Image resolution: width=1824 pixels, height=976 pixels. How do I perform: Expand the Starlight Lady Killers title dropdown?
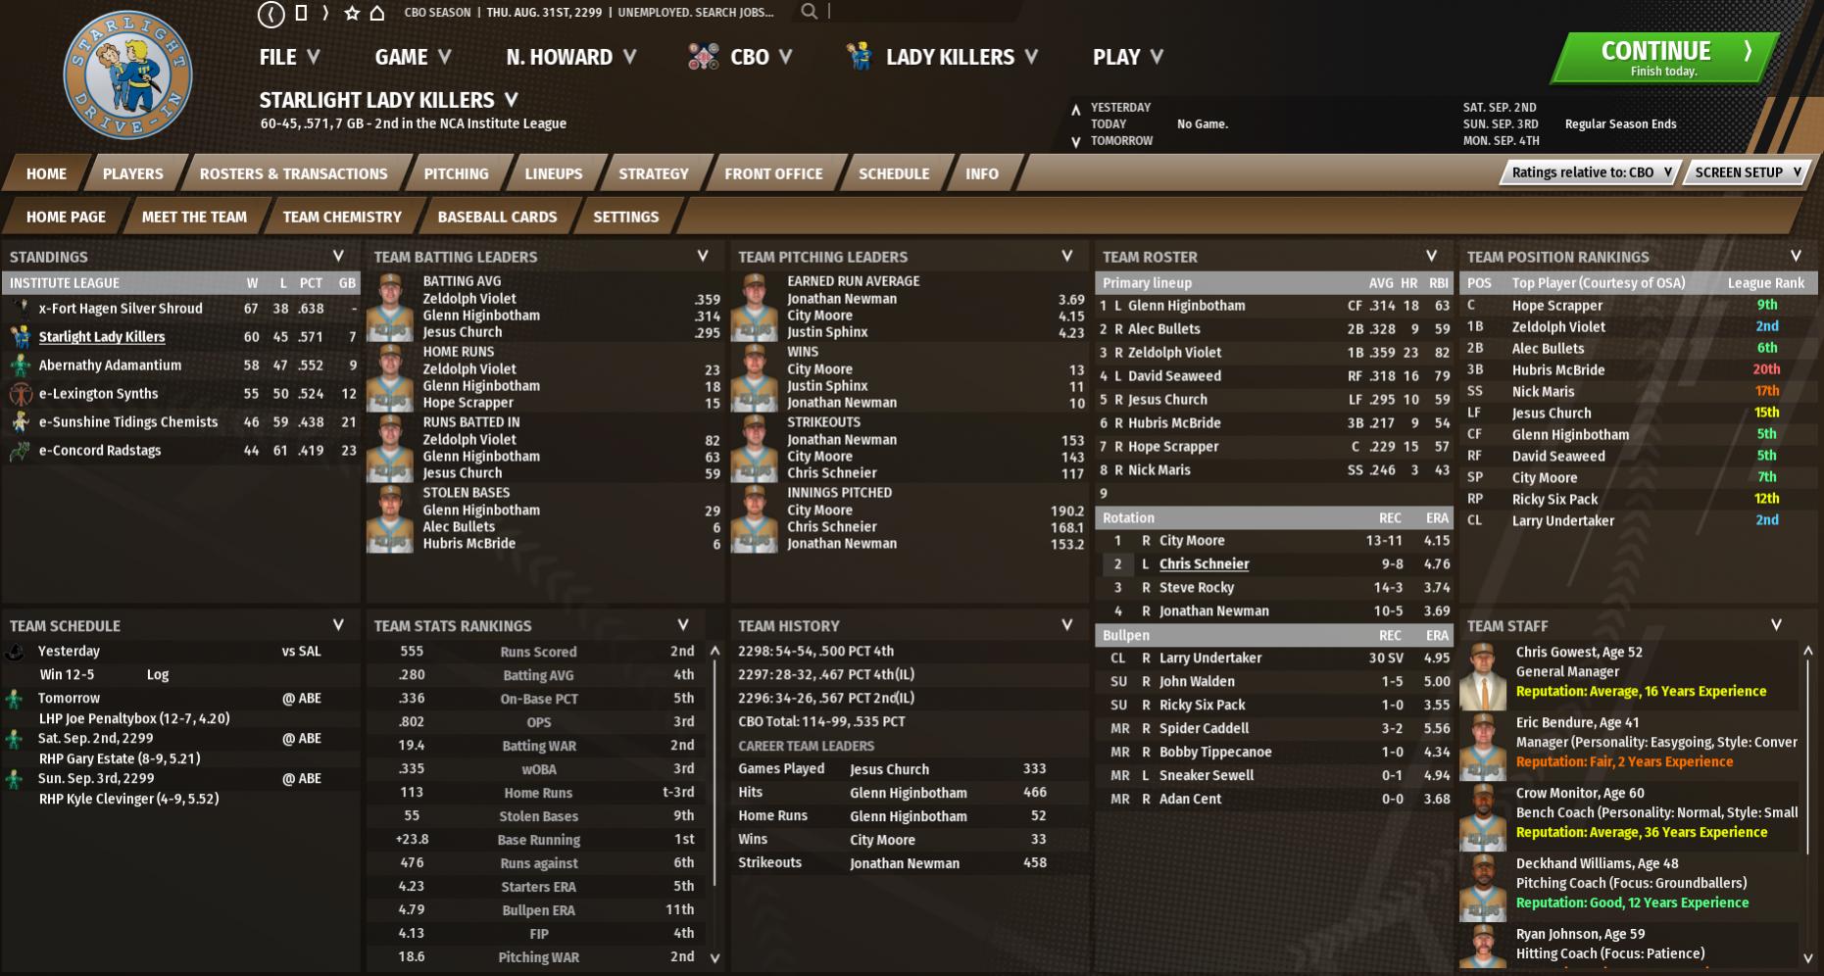point(511,100)
